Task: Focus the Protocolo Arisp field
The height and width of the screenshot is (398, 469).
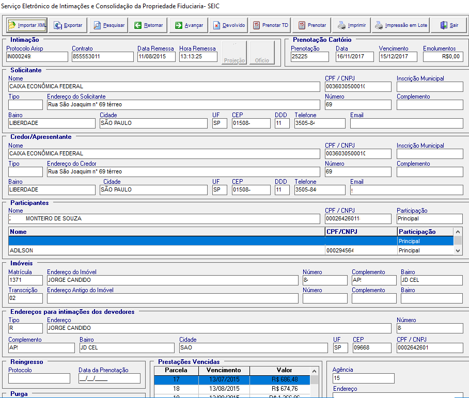Action: [x=37, y=57]
